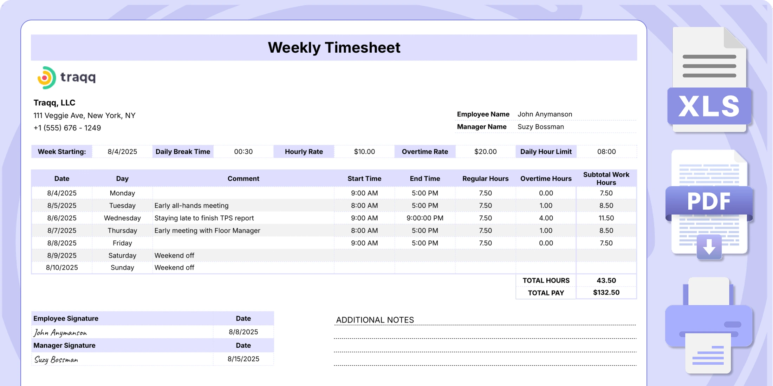Click the Date column header in timesheet table

pyautogui.click(x=62, y=179)
